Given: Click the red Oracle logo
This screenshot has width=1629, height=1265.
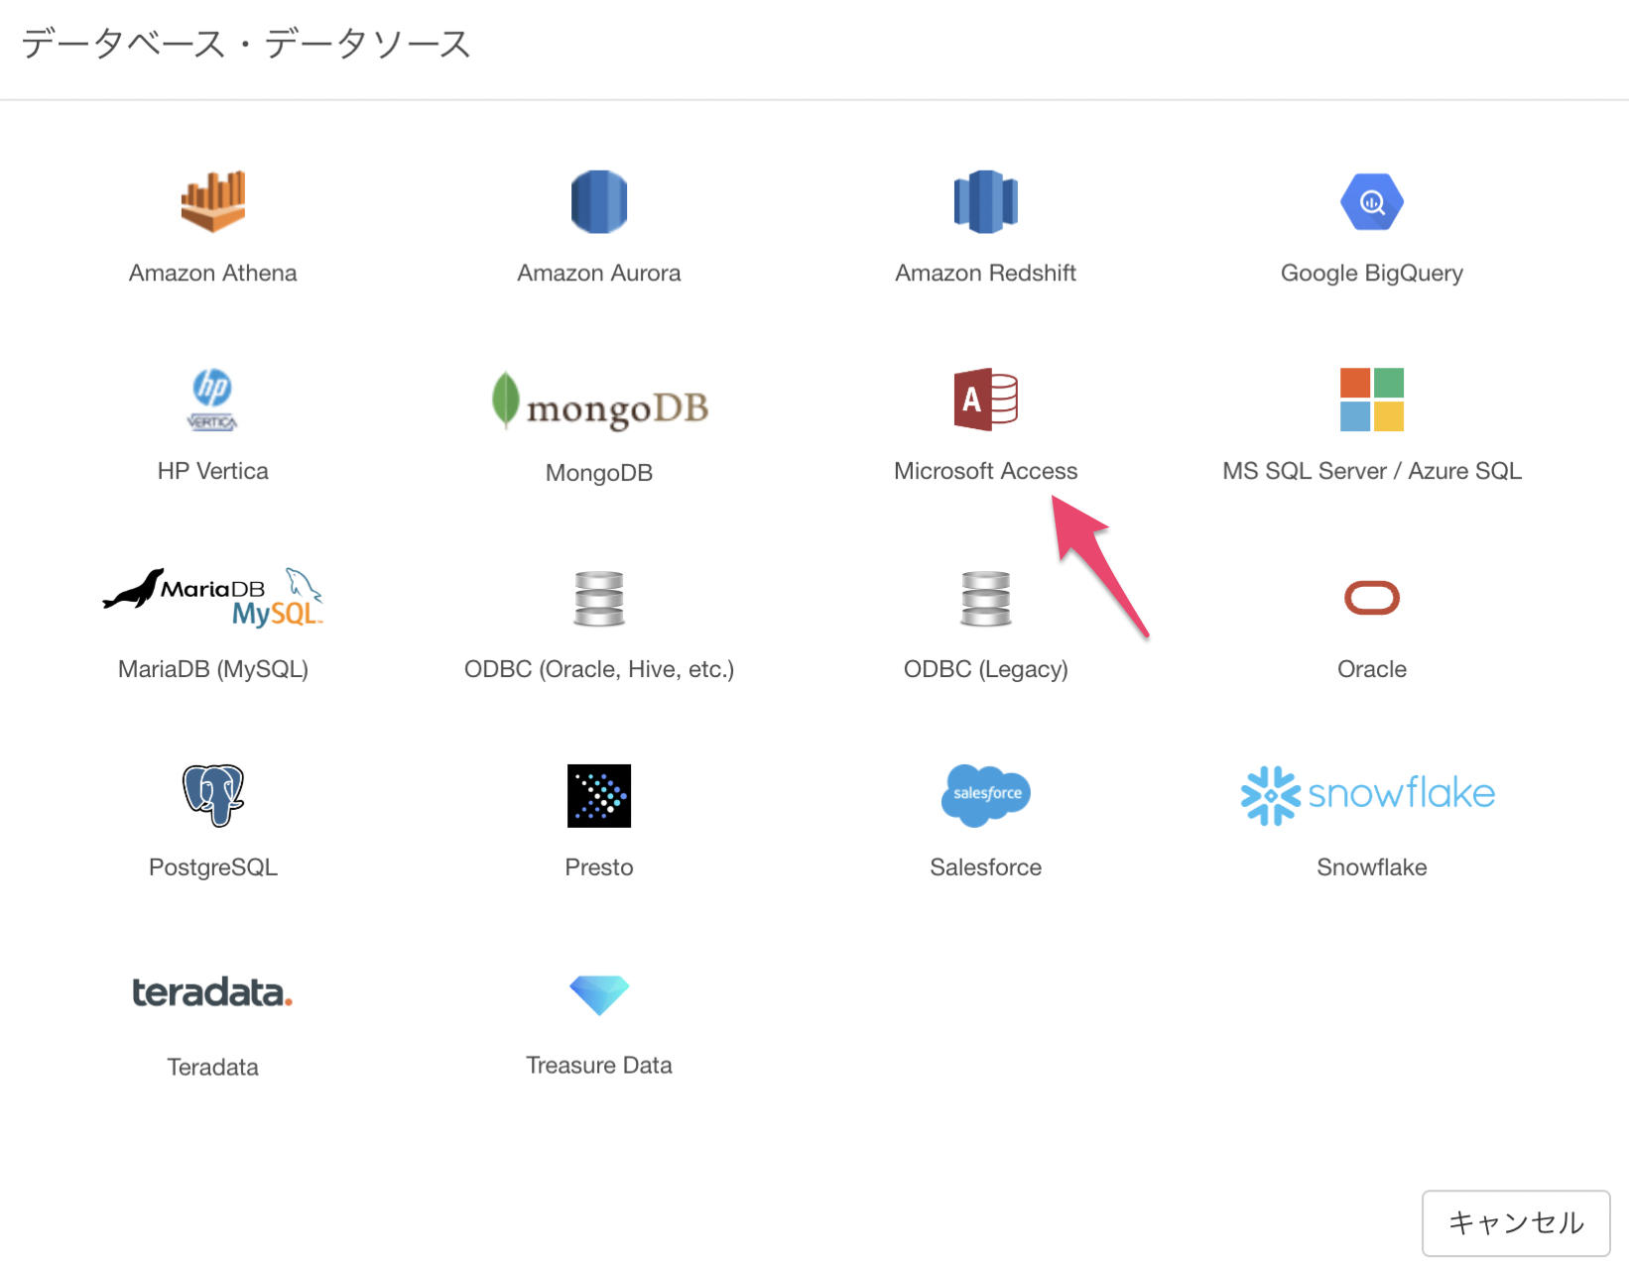Looking at the screenshot, I should [1372, 598].
